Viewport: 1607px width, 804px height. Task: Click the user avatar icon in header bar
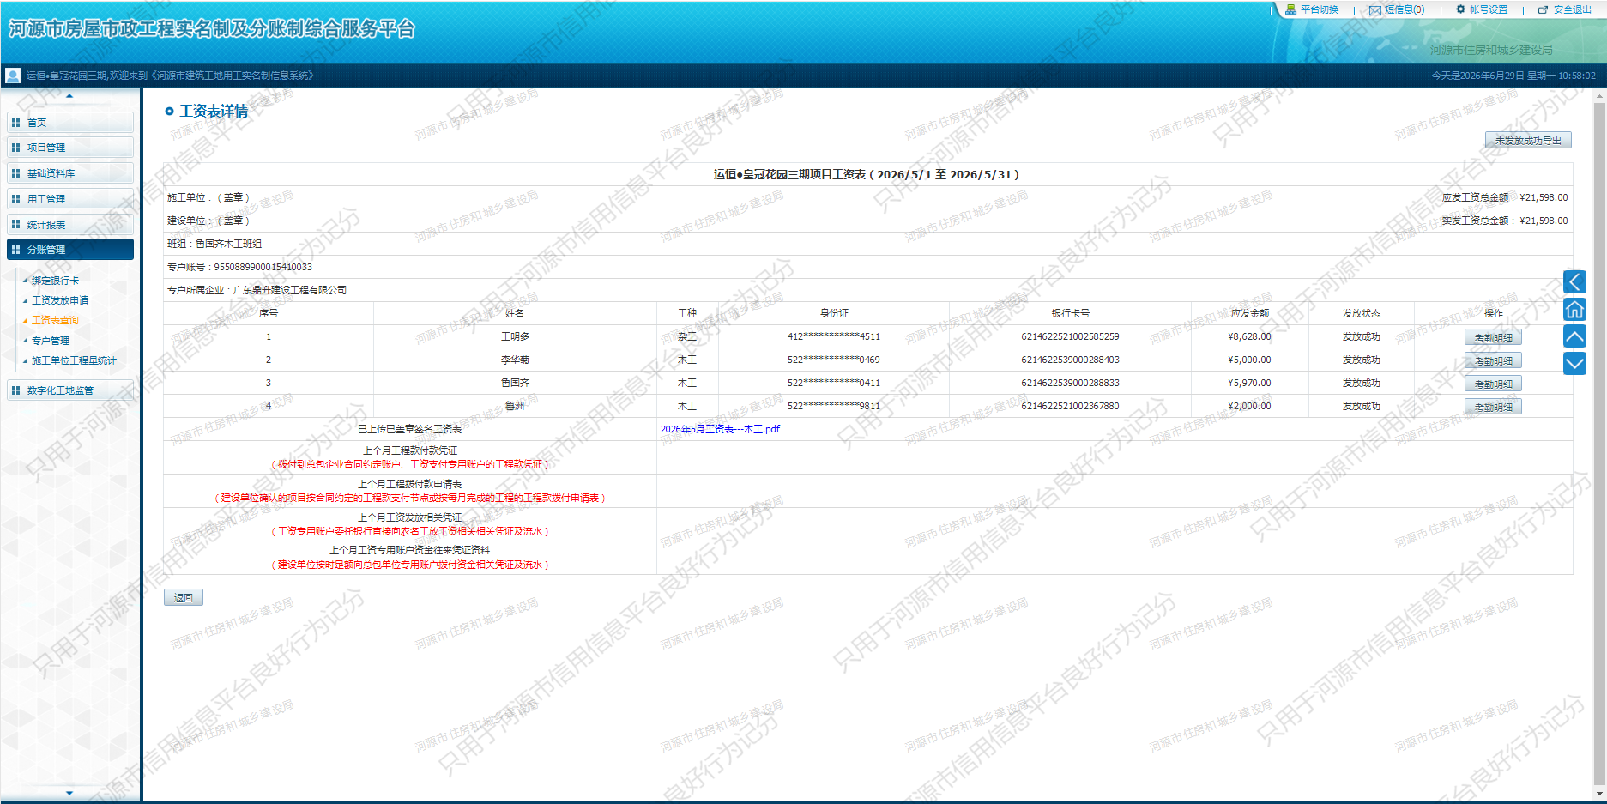click(x=13, y=76)
